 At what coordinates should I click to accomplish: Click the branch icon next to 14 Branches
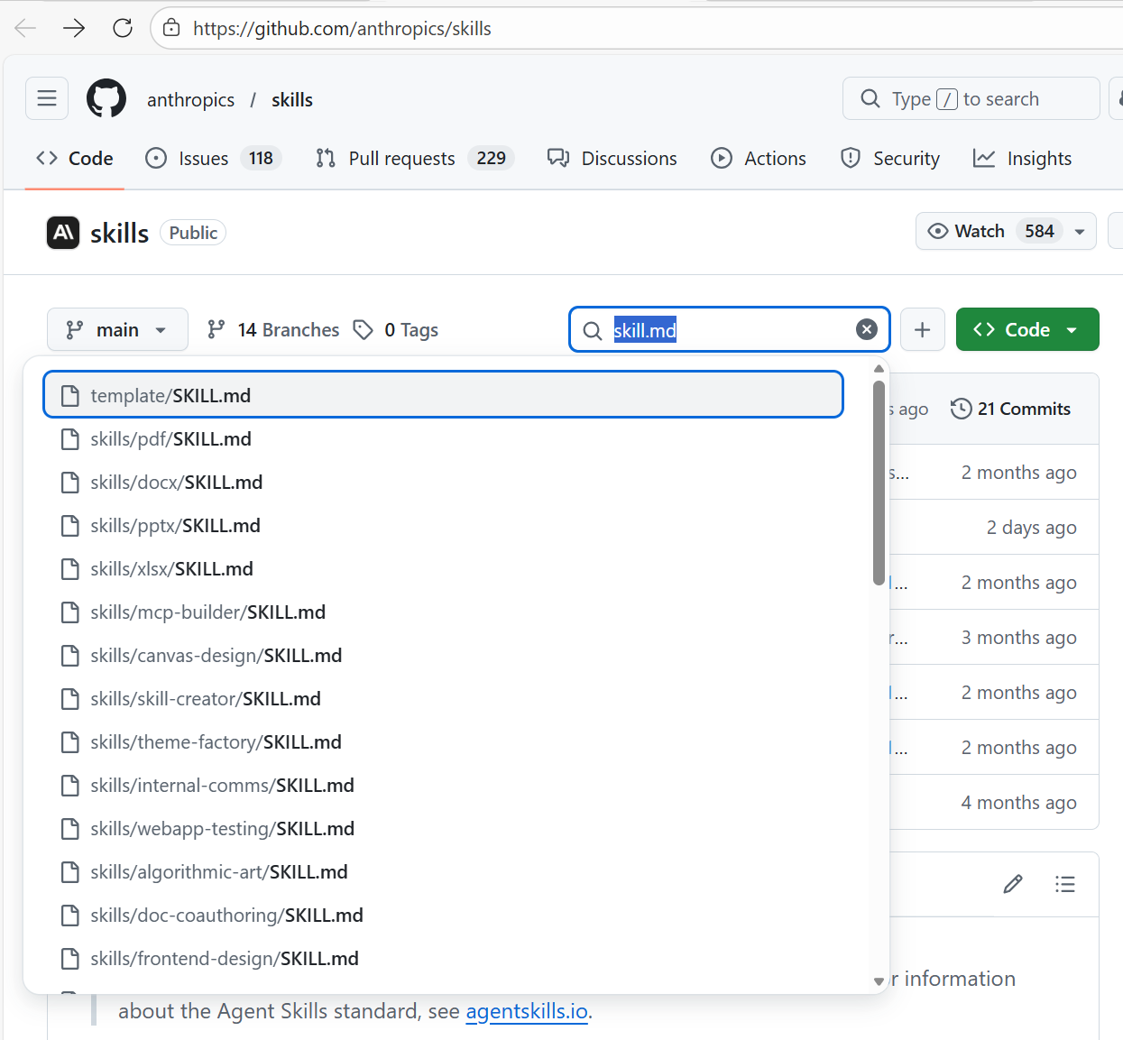[x=216, y=329]
